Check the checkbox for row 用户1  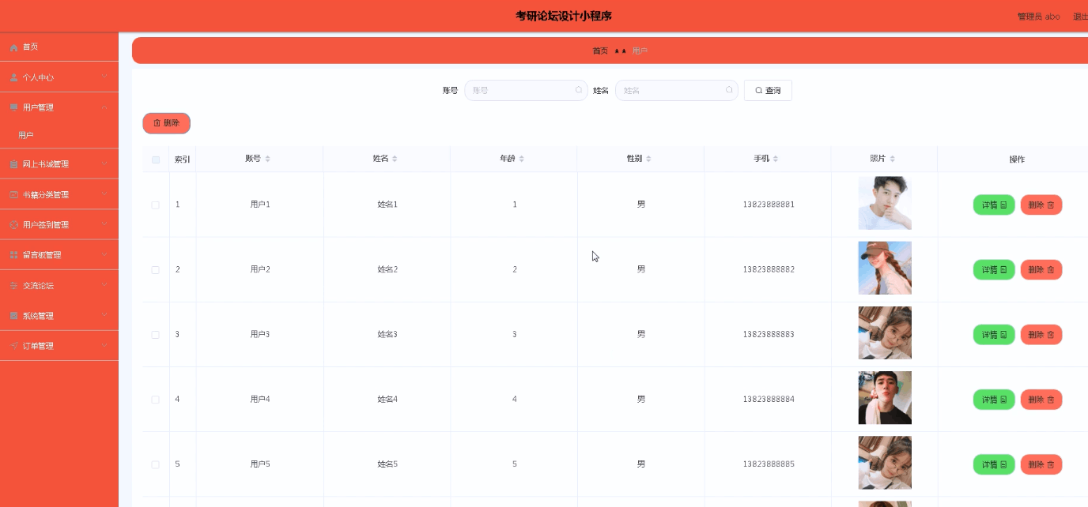tap(155, 204)
